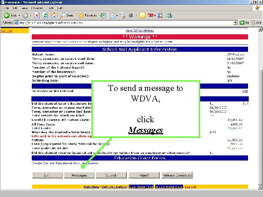Screen dimensions: 263x197
Task: Click the Exit button
Action: pyautogui.click(x=47, y=175)
